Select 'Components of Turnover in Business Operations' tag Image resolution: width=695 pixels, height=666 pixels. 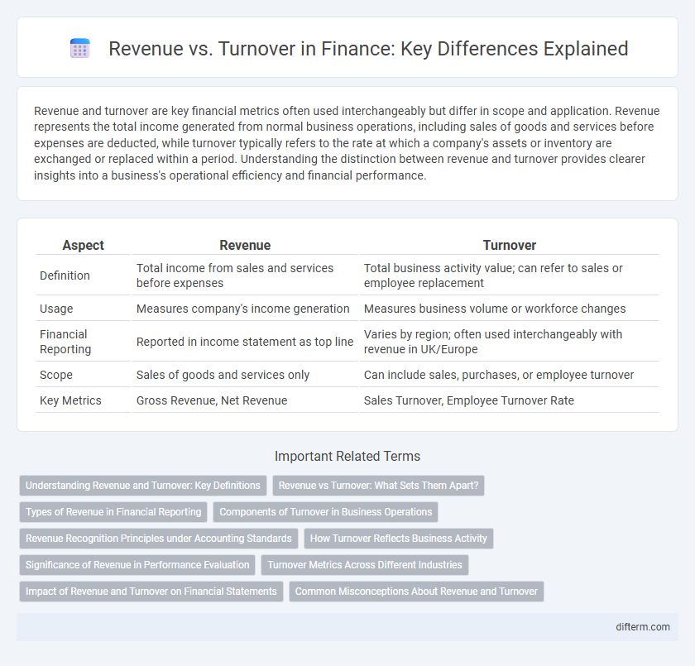(x=325, y=512)
